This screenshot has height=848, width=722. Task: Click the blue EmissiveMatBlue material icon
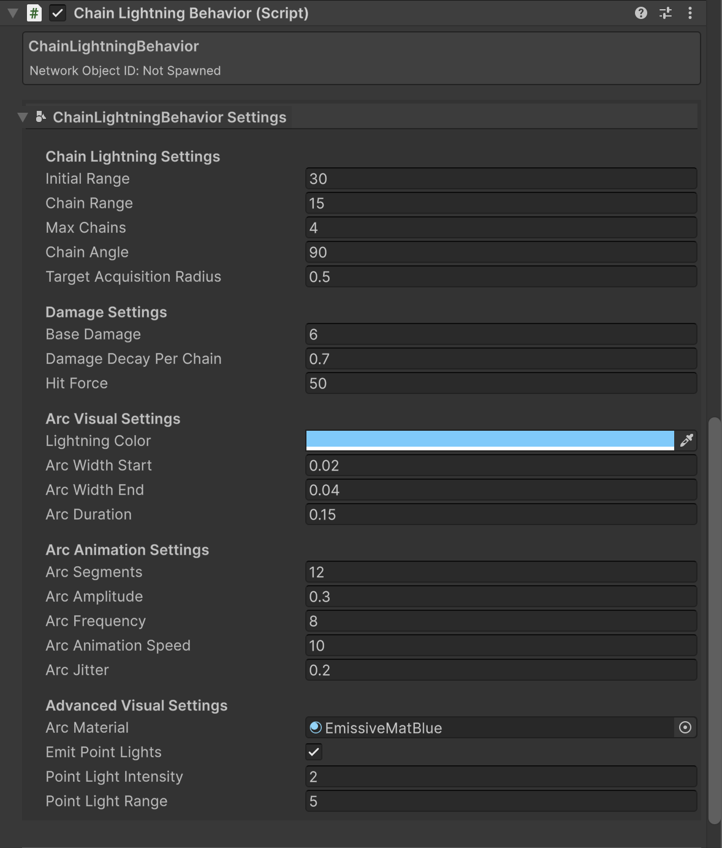coord(315,727)
